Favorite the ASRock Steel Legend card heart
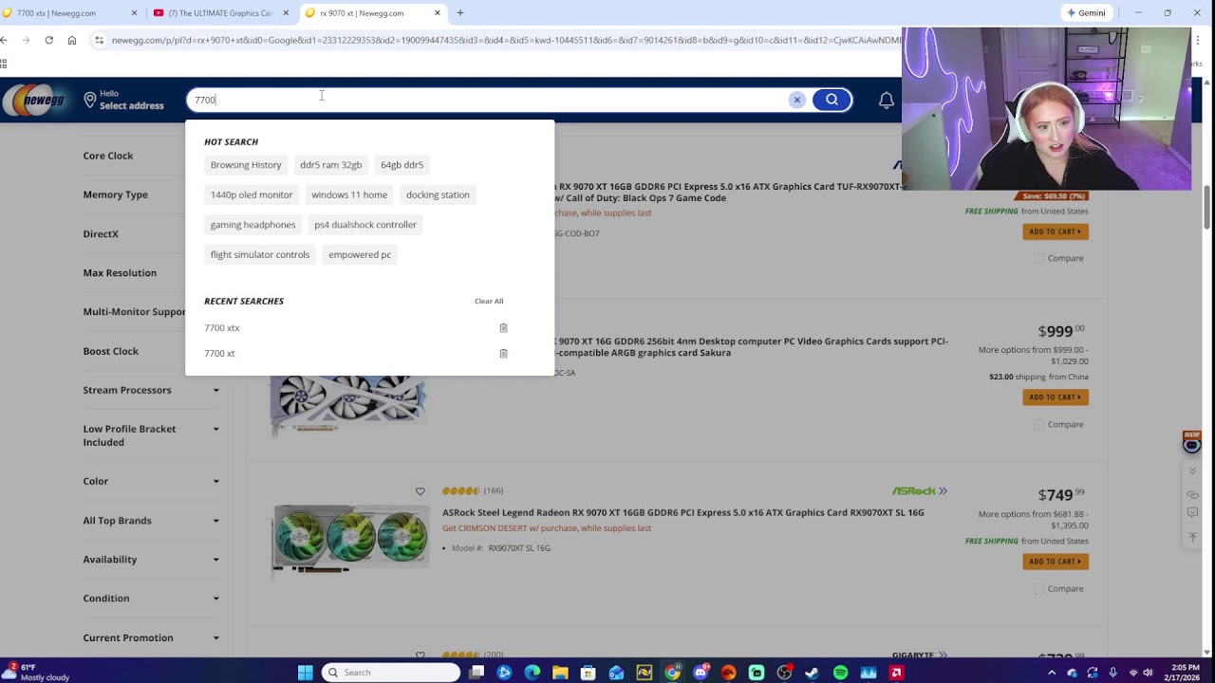This screenshot has width=1215, height=683. point(420,491)
